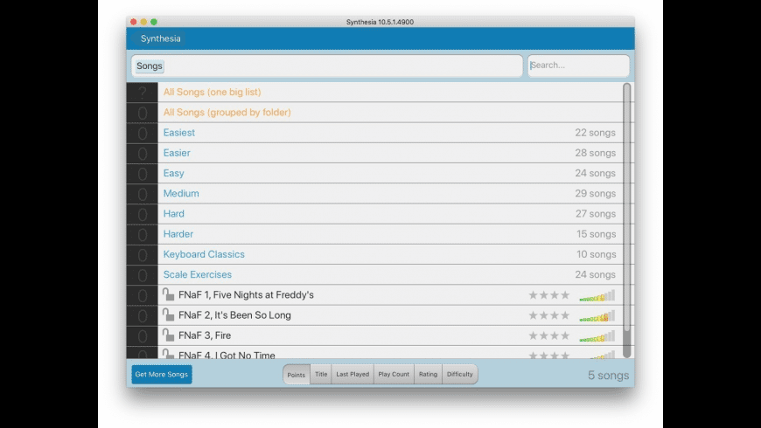This screenshot has height=428, width=761.
Task: Click the lock icon beside FNaF 1
Action: tap(168, 294)
